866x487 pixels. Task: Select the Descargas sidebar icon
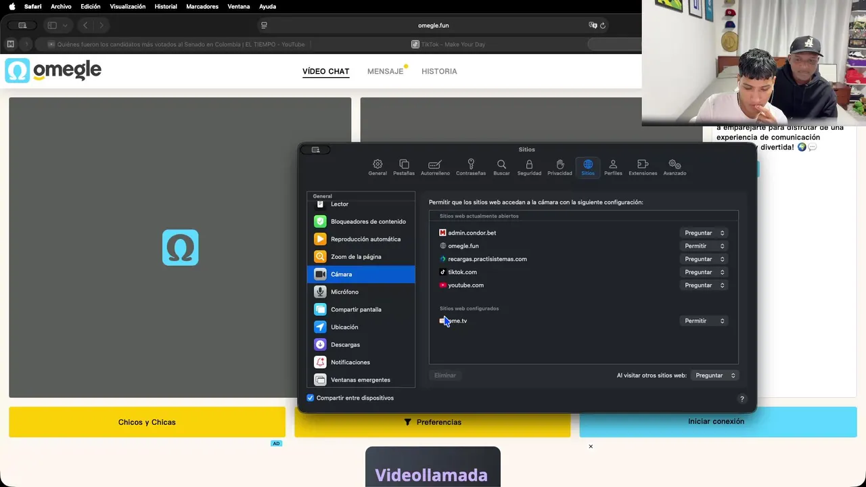(320, 344)
